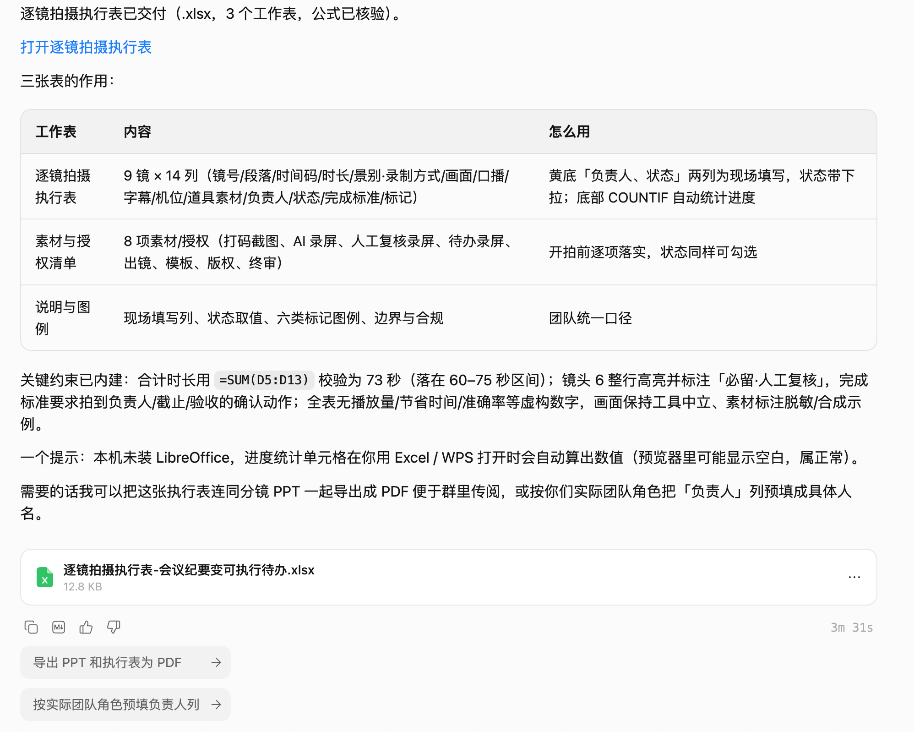
Task: Select suggestion 导出 PPT 和执行表为 PDF
Action: [x=125, y=662]
